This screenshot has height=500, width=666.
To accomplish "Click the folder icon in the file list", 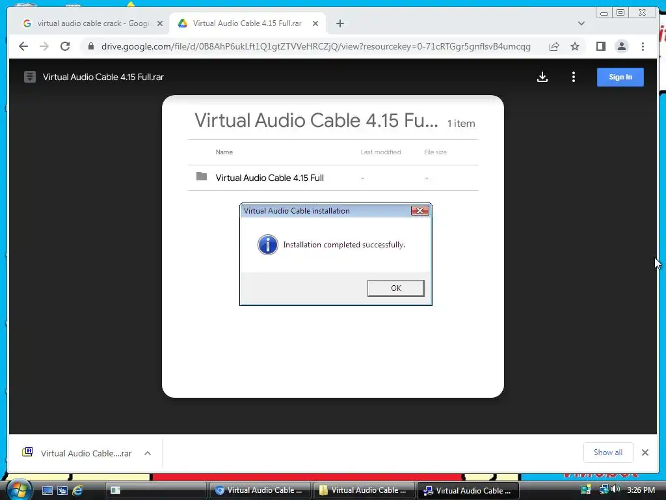I will pyautogui.click(x=202, y=176).
